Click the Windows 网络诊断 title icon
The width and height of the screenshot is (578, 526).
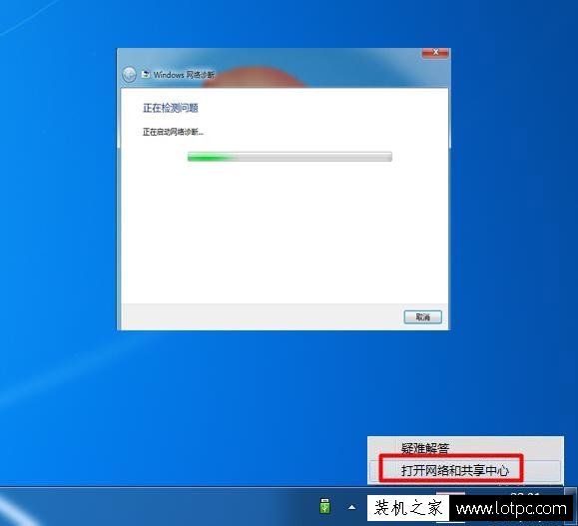click(146, 74)
